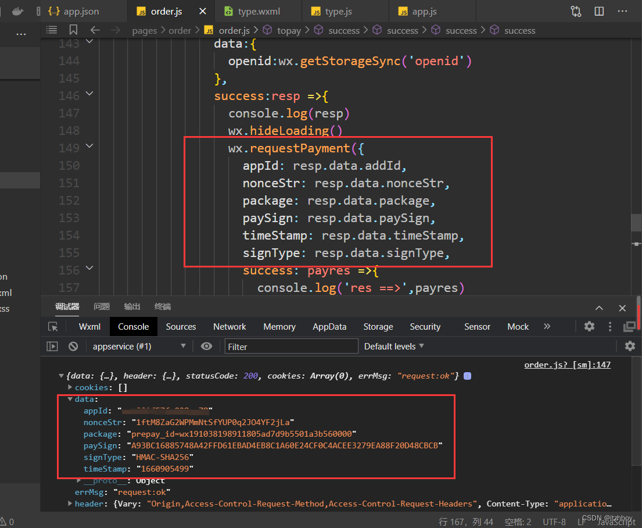Close the order.js tab
The width and height of the screenshot is (642, 528).
[x=203, y=12]
